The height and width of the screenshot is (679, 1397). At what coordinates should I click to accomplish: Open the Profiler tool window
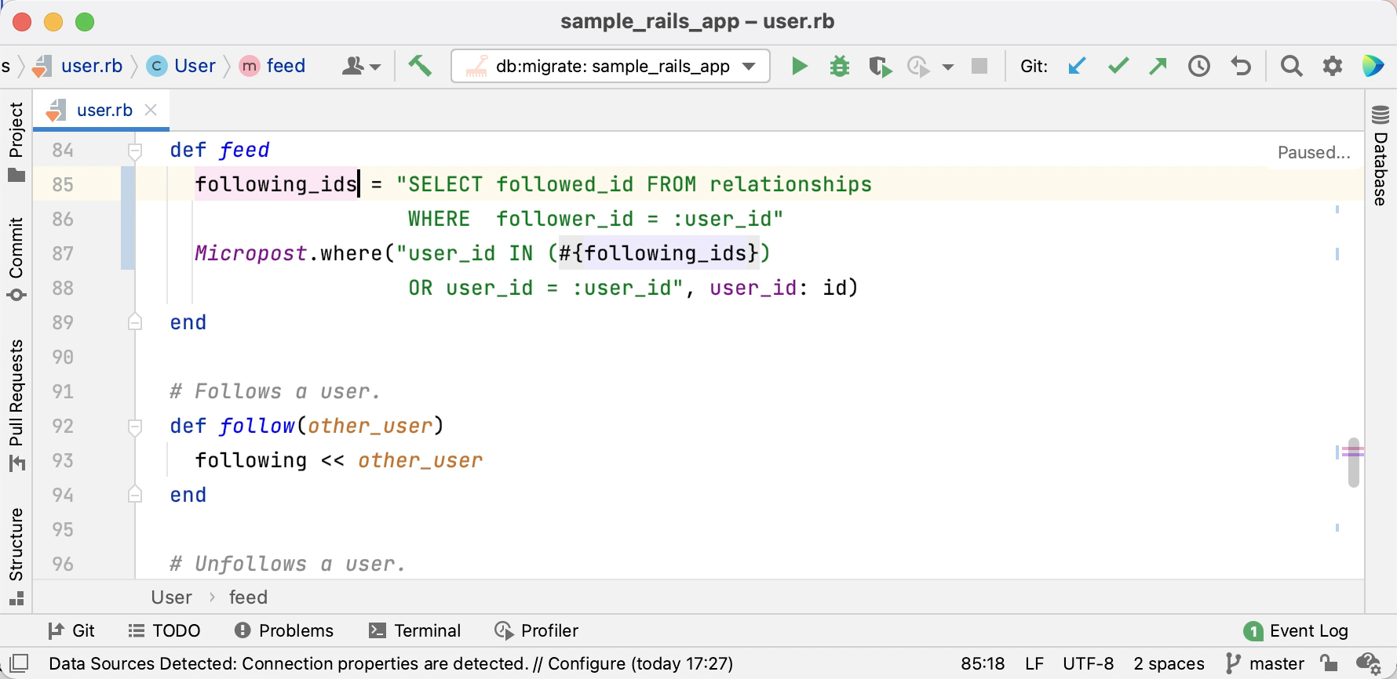point(537,630)
